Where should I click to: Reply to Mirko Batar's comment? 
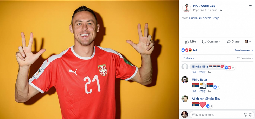point(202,91)
